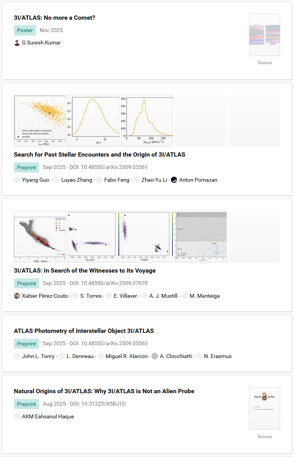Click G Suresh Kumar's profile avatar

[17, 43]
